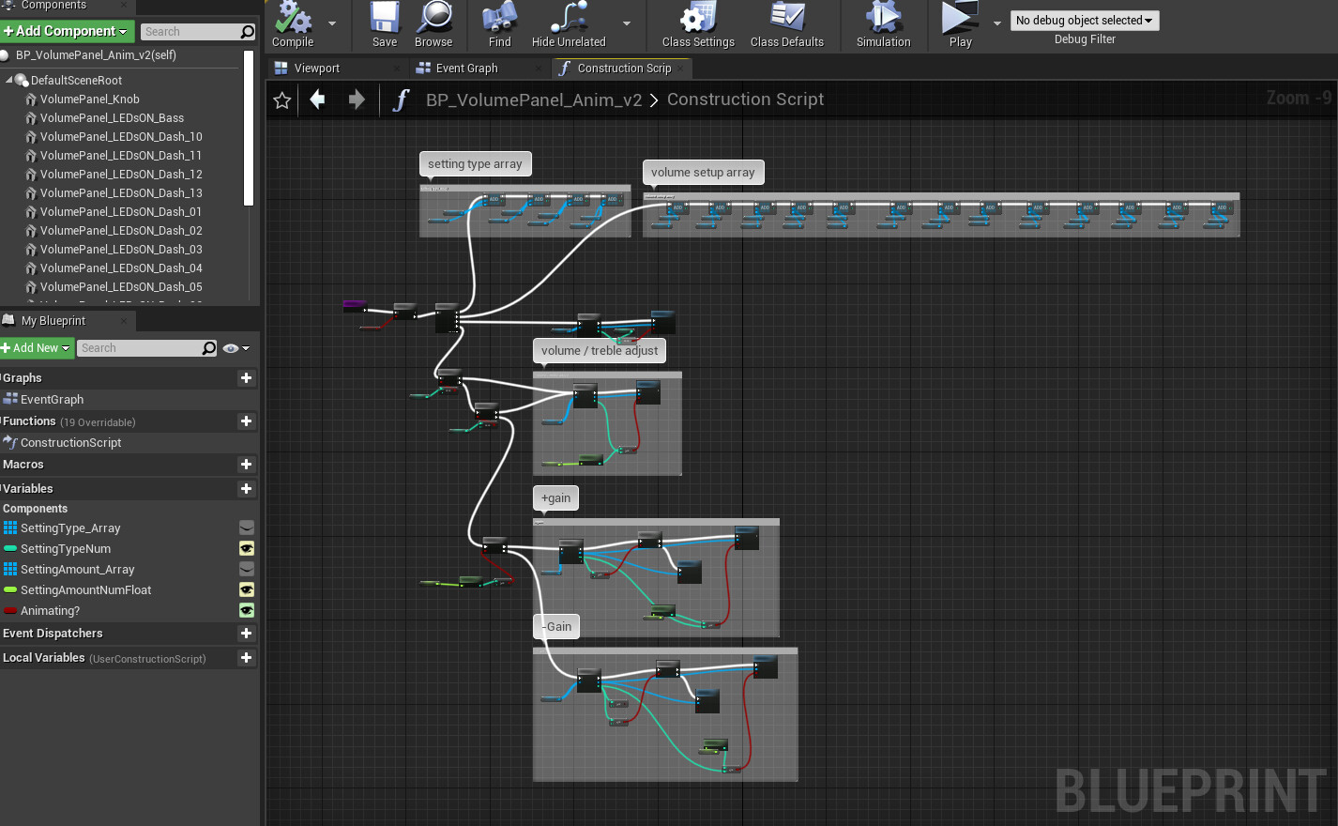This screenshot has height=826, width=1338.
Task: Select BP_VolumePanel_Anim_v2(self) root entry
Action: click(x=96, y=55)
